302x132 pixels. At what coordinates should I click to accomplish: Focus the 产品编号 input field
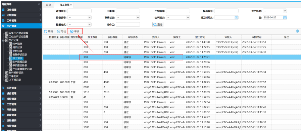pos(178,11)
